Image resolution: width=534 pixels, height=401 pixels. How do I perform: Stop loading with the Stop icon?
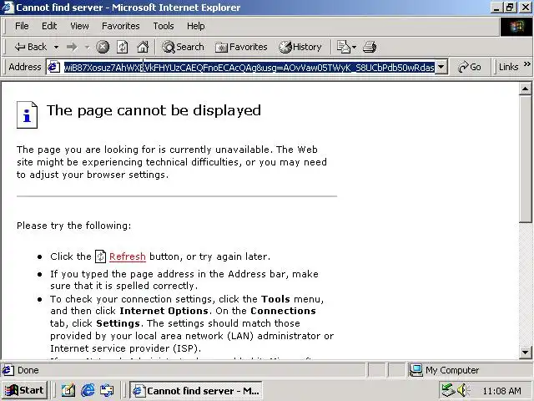pos(103,47)
